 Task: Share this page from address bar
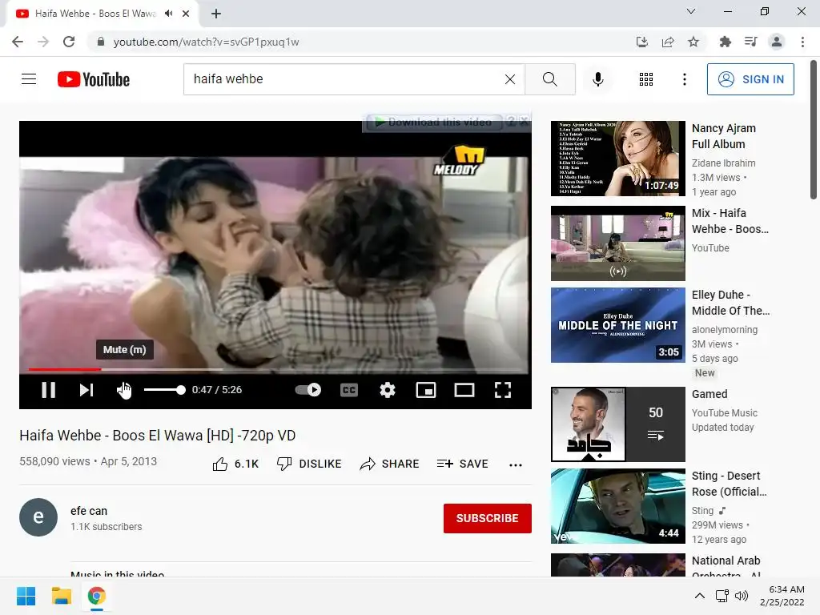coord(668,42)
